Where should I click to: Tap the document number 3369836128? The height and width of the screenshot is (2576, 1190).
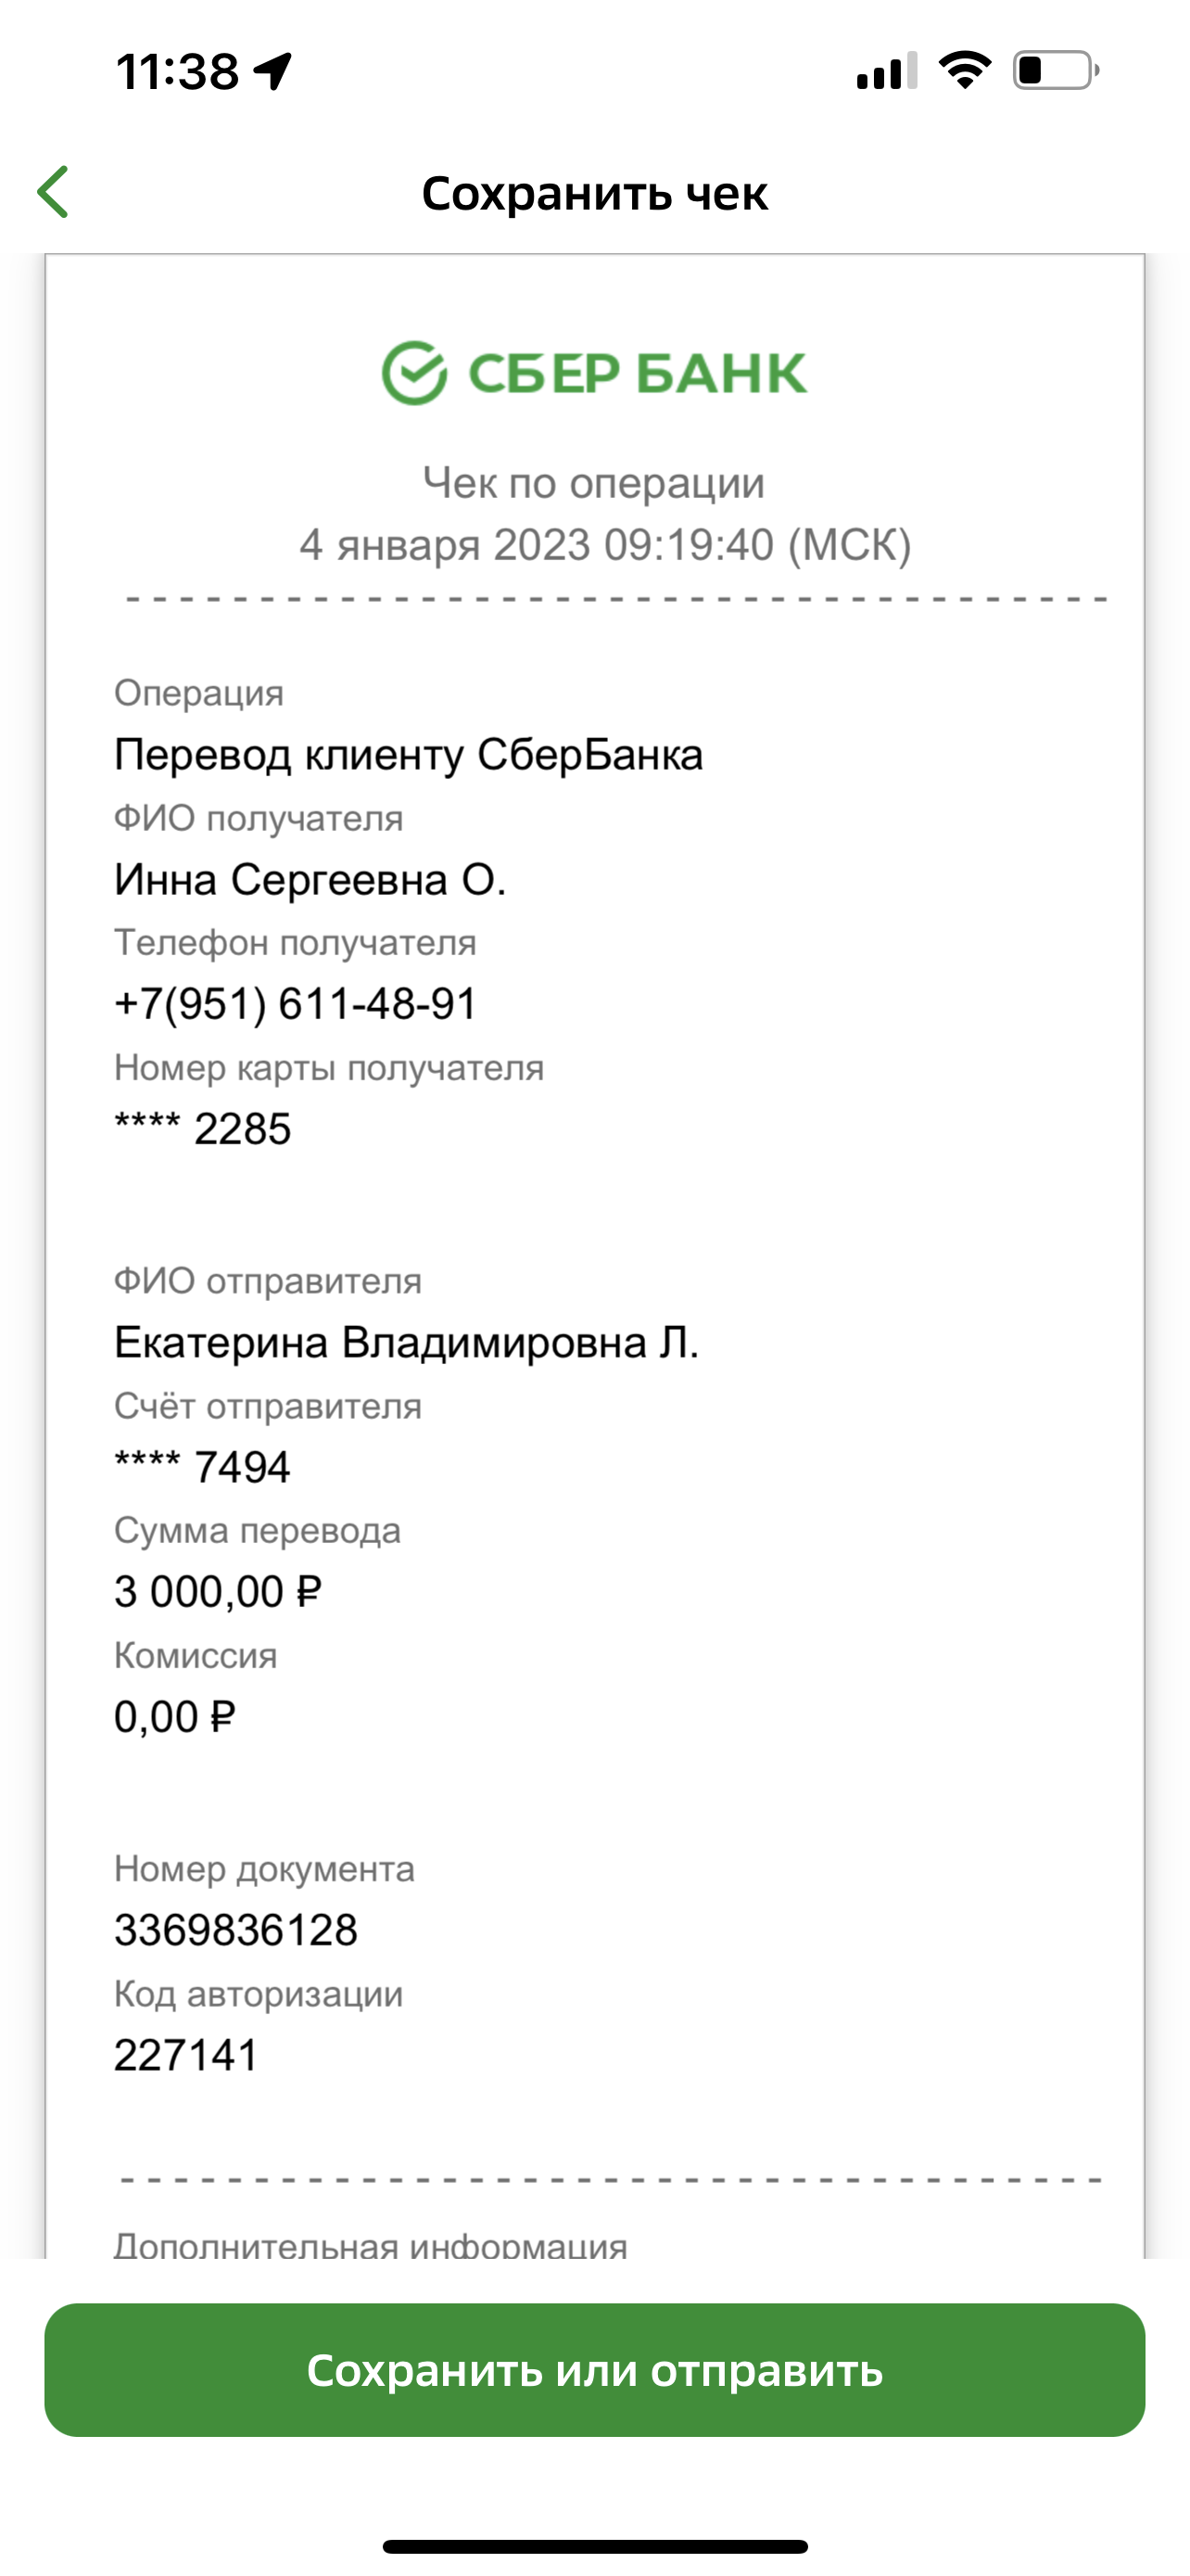pos(235,1929)
